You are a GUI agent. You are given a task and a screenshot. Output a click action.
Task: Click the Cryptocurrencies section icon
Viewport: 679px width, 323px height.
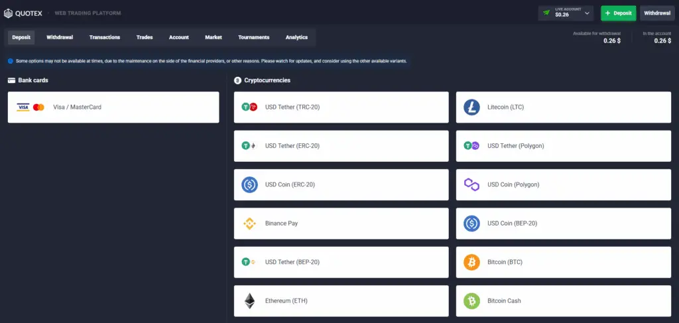[237, 80]
